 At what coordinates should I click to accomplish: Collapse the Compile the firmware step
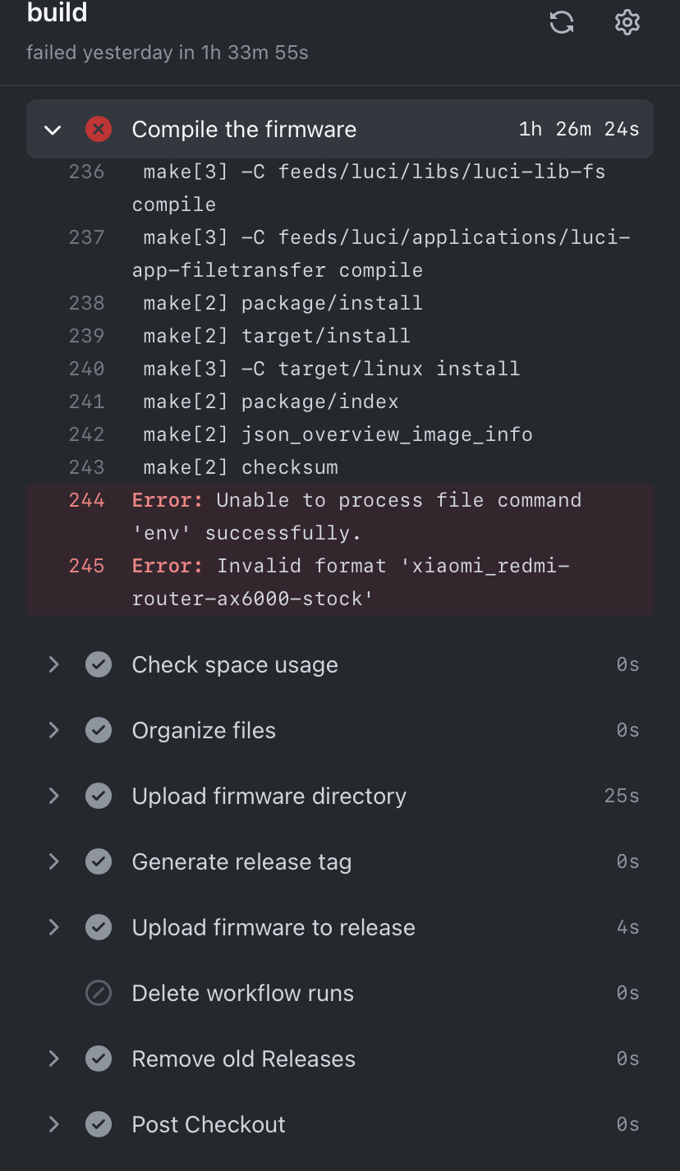point(52,129)
